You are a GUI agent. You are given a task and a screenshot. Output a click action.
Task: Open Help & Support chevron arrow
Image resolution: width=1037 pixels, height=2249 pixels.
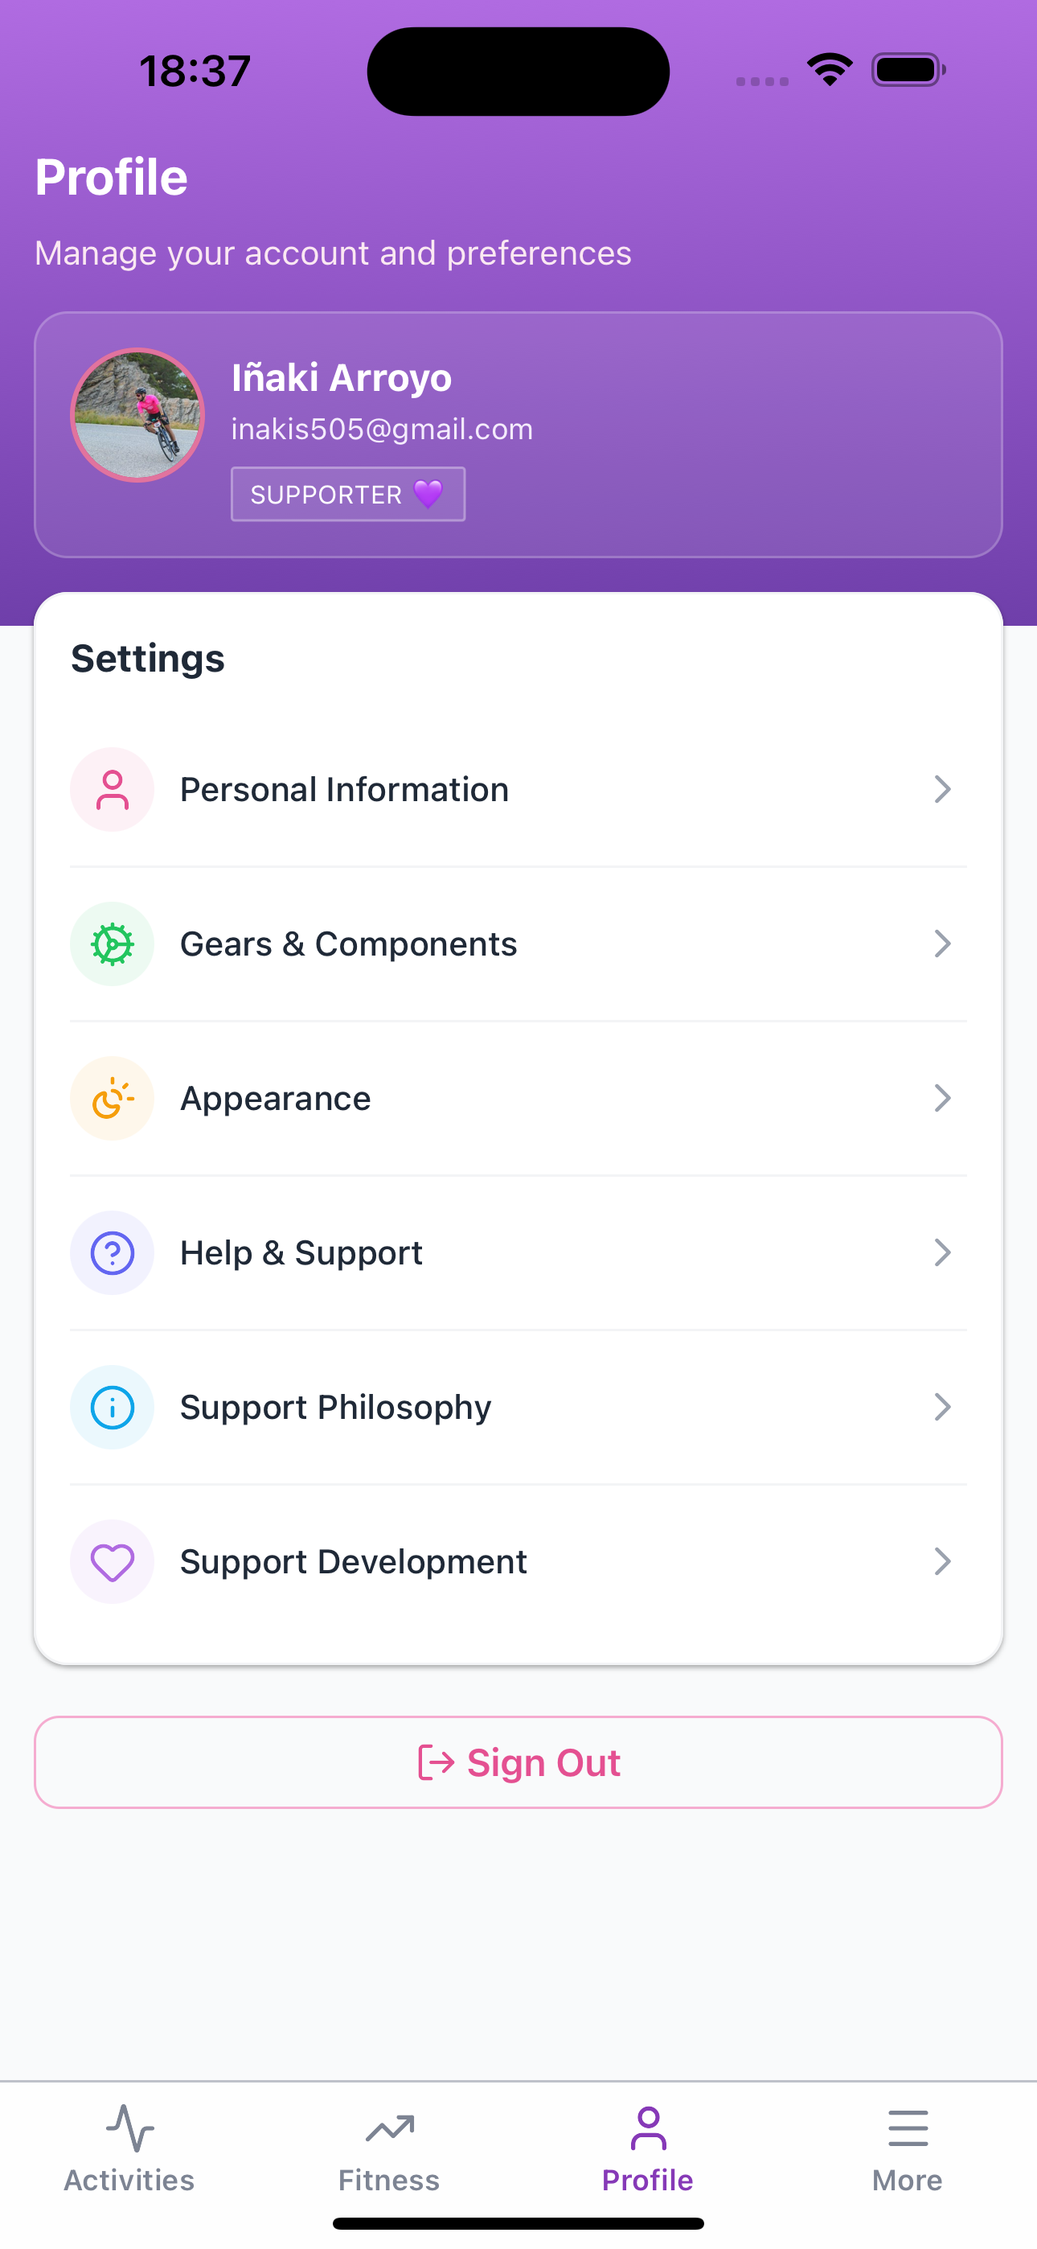[942, 1253]
